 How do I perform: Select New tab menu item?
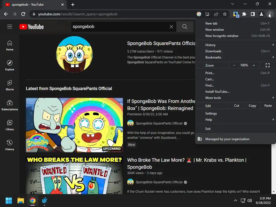[235, 23]
